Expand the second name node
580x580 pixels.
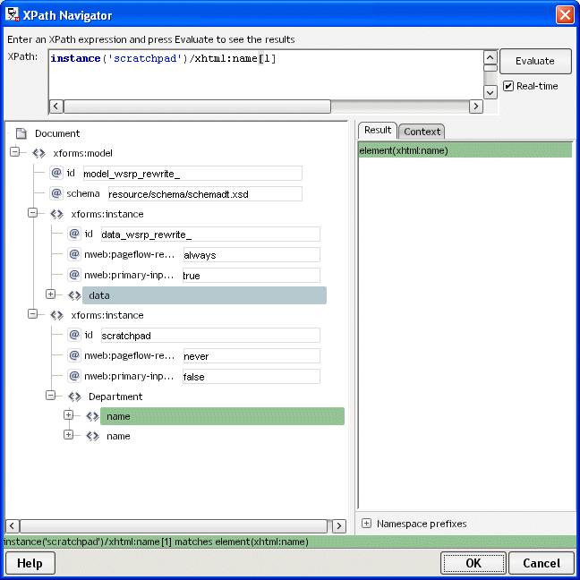(x=68, y=435)
